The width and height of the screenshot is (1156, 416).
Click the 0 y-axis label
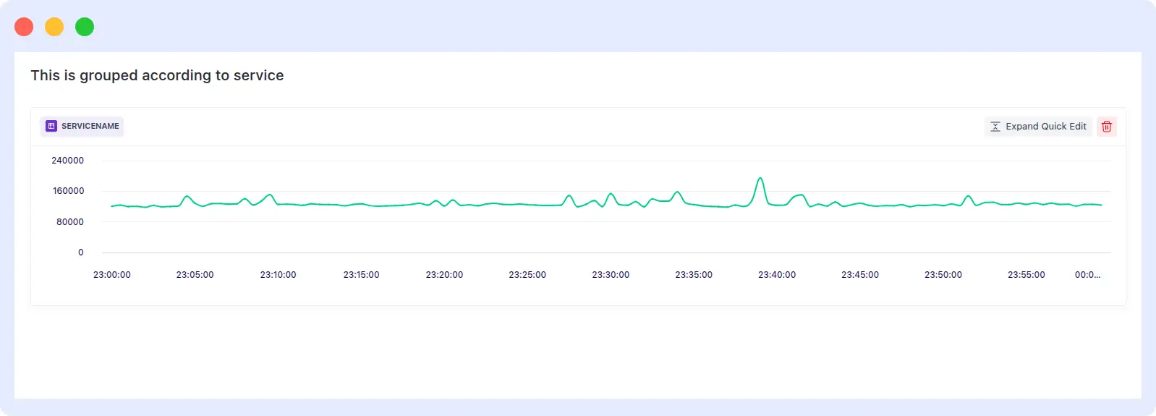(x=81, y=252)
